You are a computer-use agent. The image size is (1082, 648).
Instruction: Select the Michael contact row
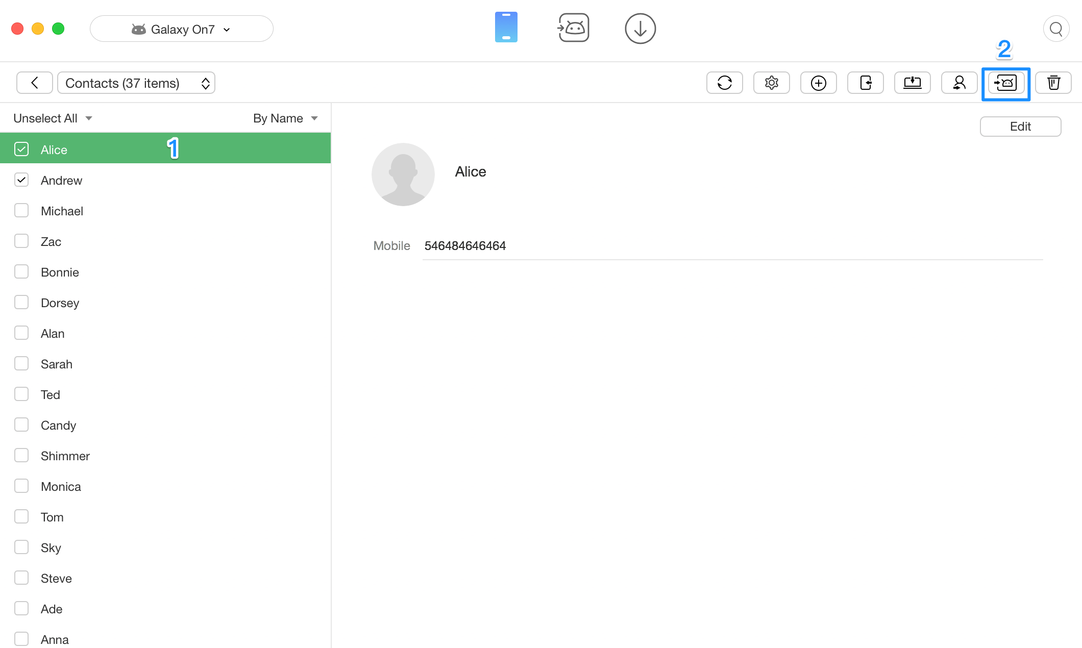[165, 210]
